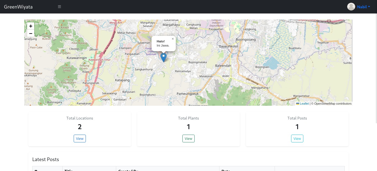Click the Latest Posts heading
Image resolution: width=377 pixels, height=171 pixels.
pos(46,159)
